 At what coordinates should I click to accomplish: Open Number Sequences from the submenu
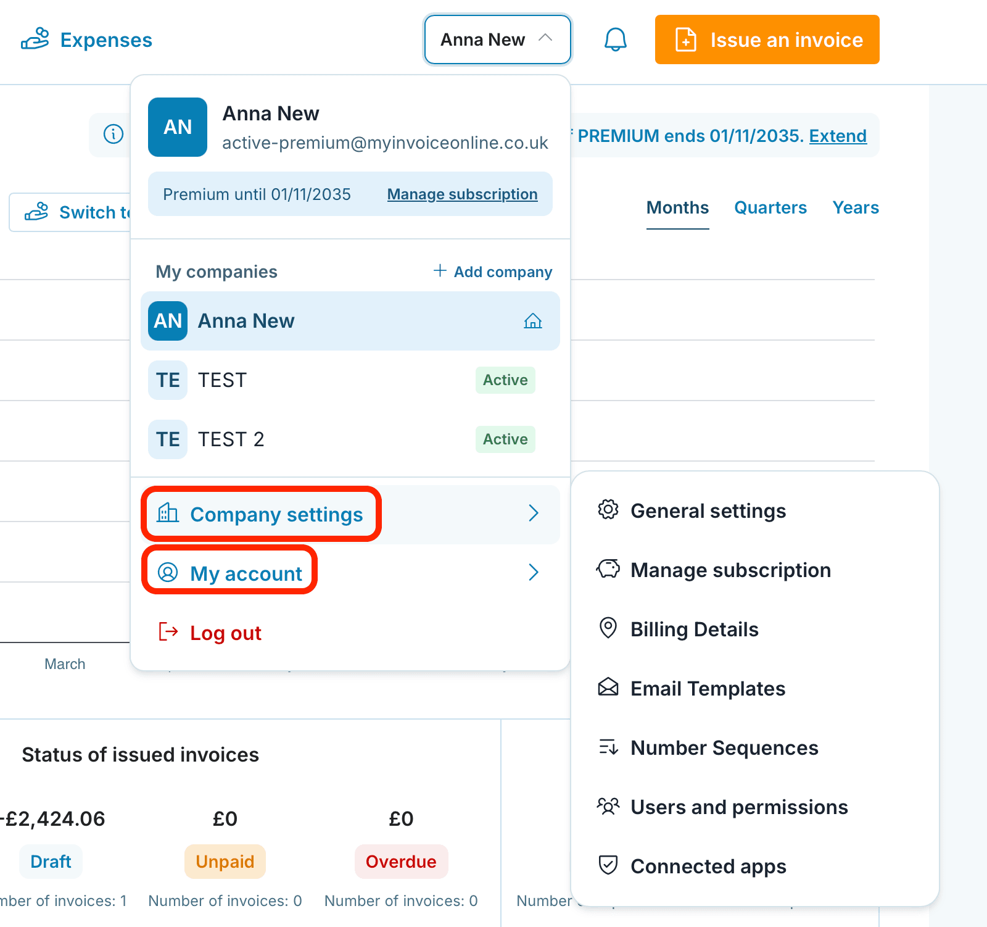click(x=724, y=748)
